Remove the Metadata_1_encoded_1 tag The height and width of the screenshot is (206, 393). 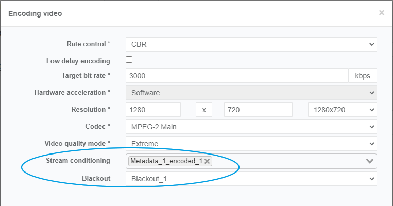point(207,161)
